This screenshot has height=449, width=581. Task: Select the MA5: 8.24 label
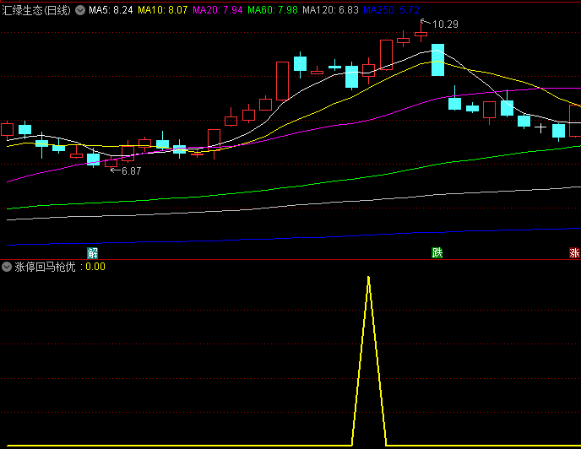pyautogui.click(x=111, y=10)
